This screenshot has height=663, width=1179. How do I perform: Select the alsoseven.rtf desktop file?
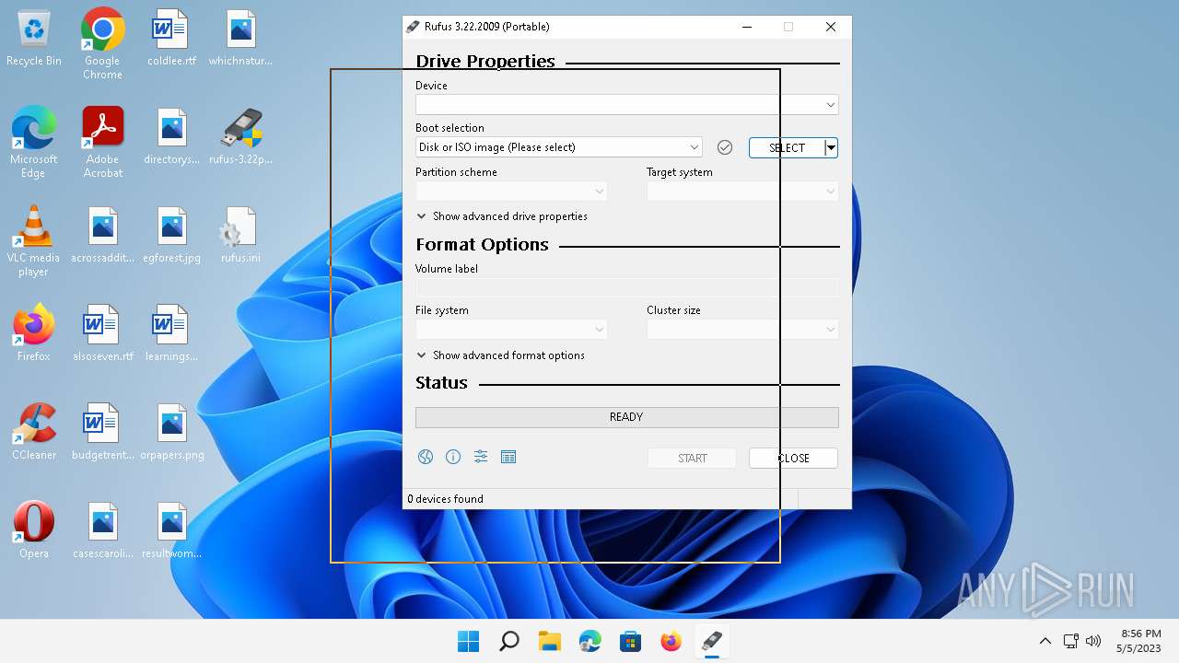tap(102, 334)
